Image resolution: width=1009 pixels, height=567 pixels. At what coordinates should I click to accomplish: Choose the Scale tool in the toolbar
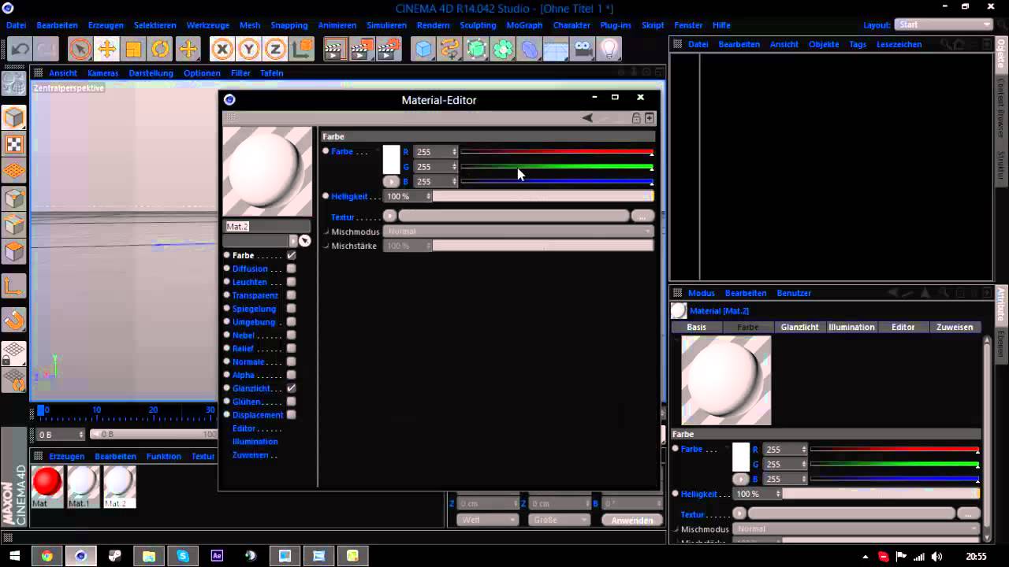(x=133, y=50)
